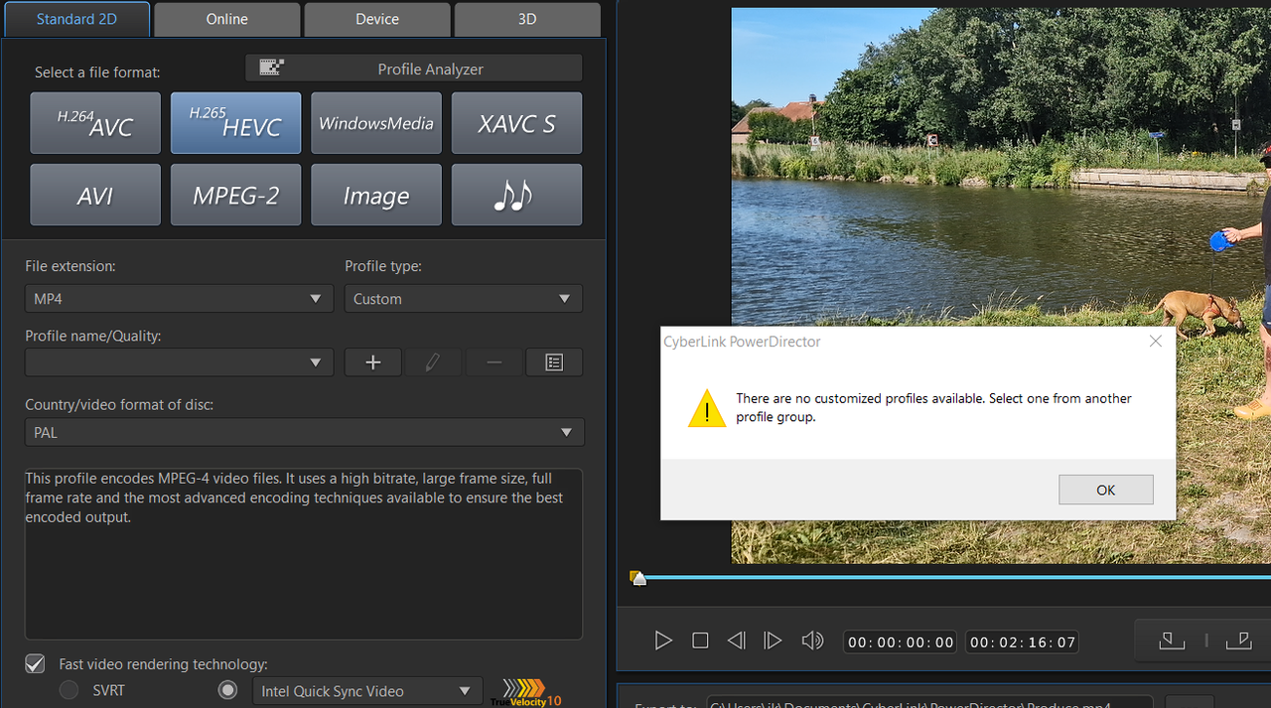Switch to the 3D tab
This screenshot has width=1271, height=708.
tap(527, 19)
